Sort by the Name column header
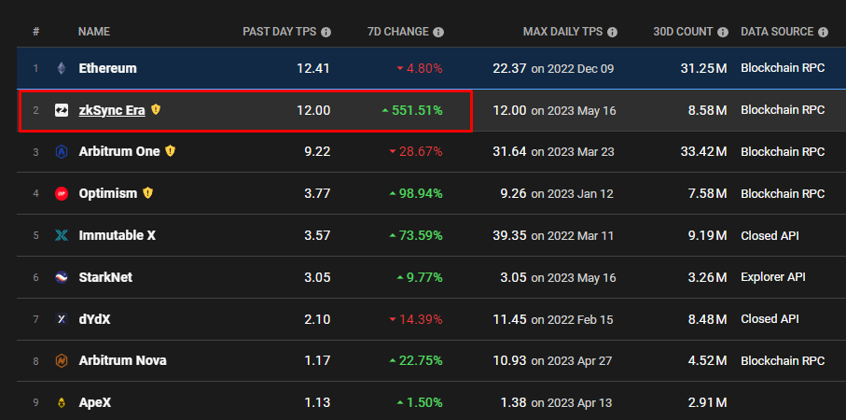The width and height of the screenshot is (846, 420). 94,32
